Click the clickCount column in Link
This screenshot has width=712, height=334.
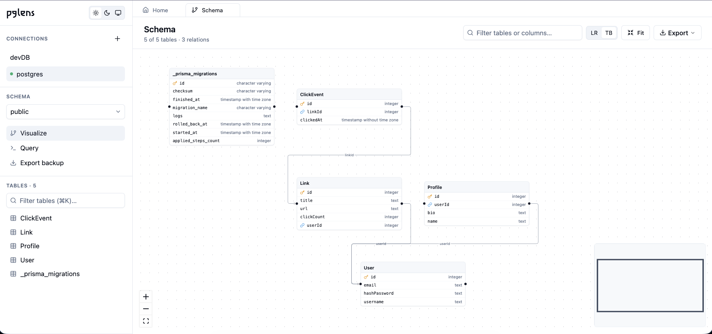pyautogui.click(x=349, y=217)
